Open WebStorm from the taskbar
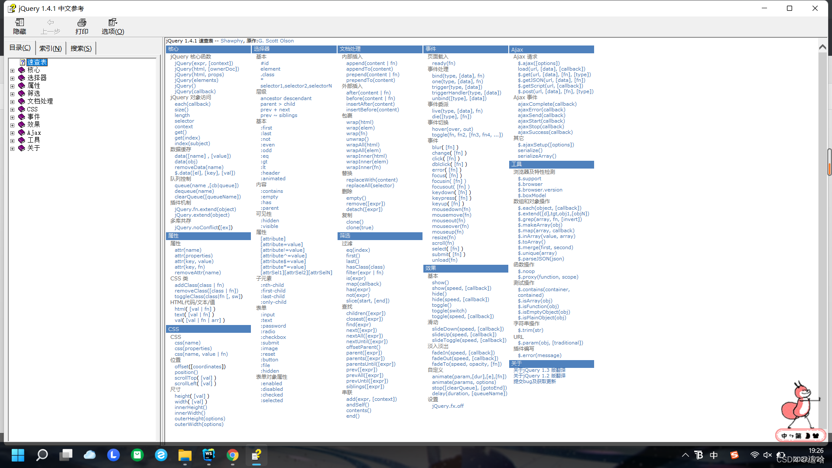 (209, 455)
